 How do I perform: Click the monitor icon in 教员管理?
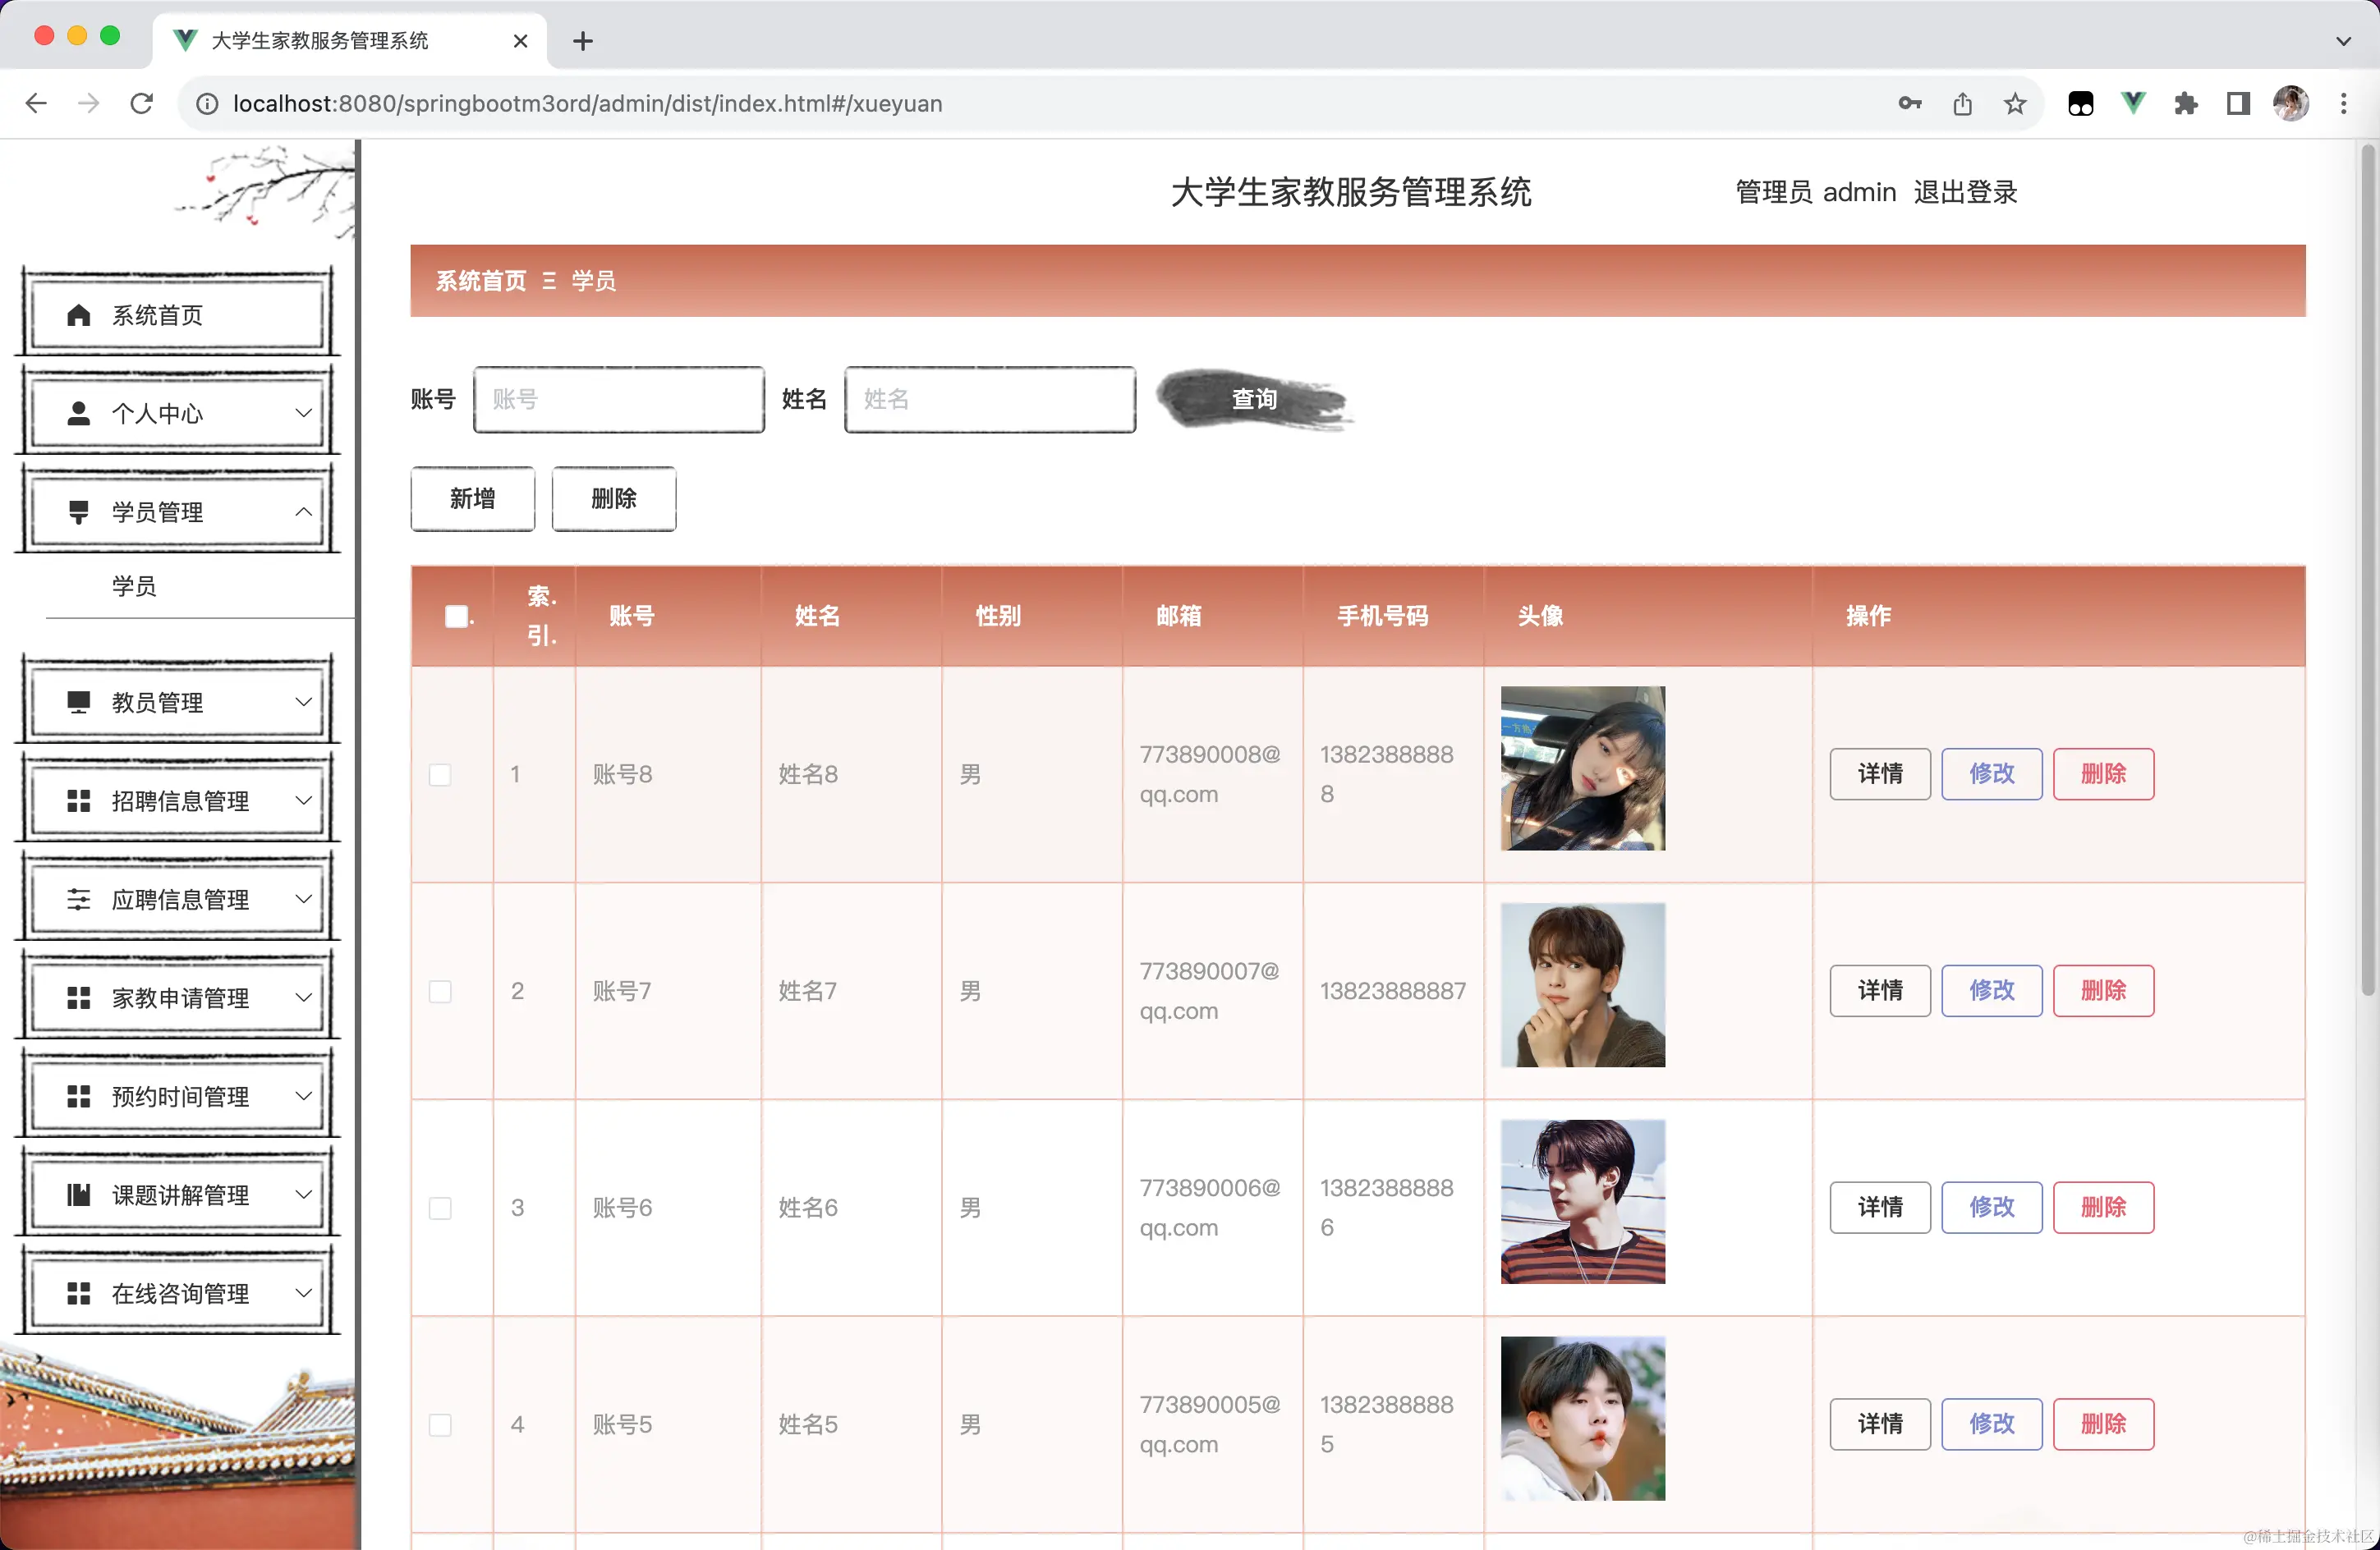(78, 703)
